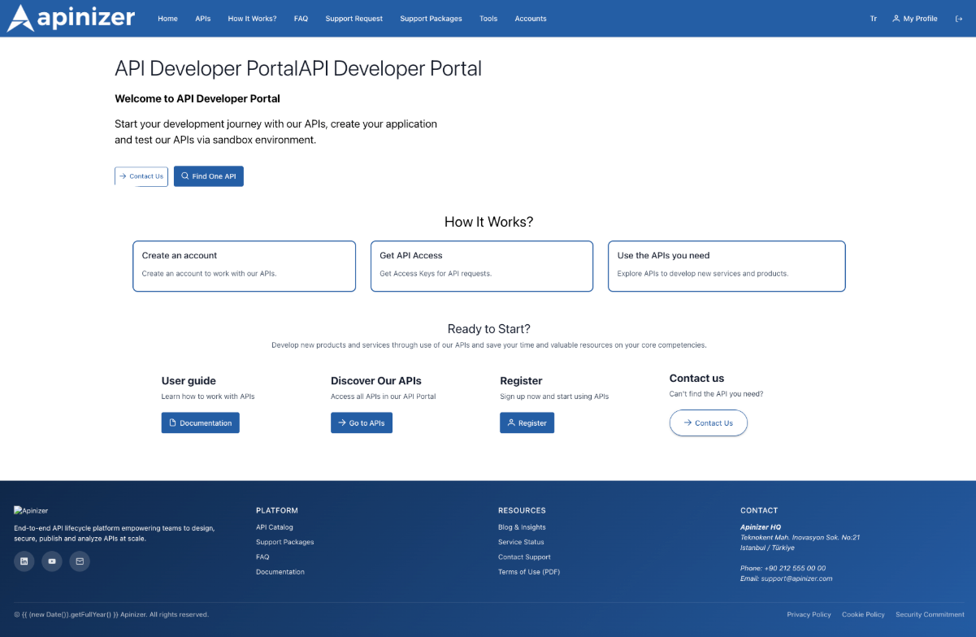Click the Apinizer logo in the header
Image resolution: width=976 pixels, height=637 pixels.
tap(71, 18)
